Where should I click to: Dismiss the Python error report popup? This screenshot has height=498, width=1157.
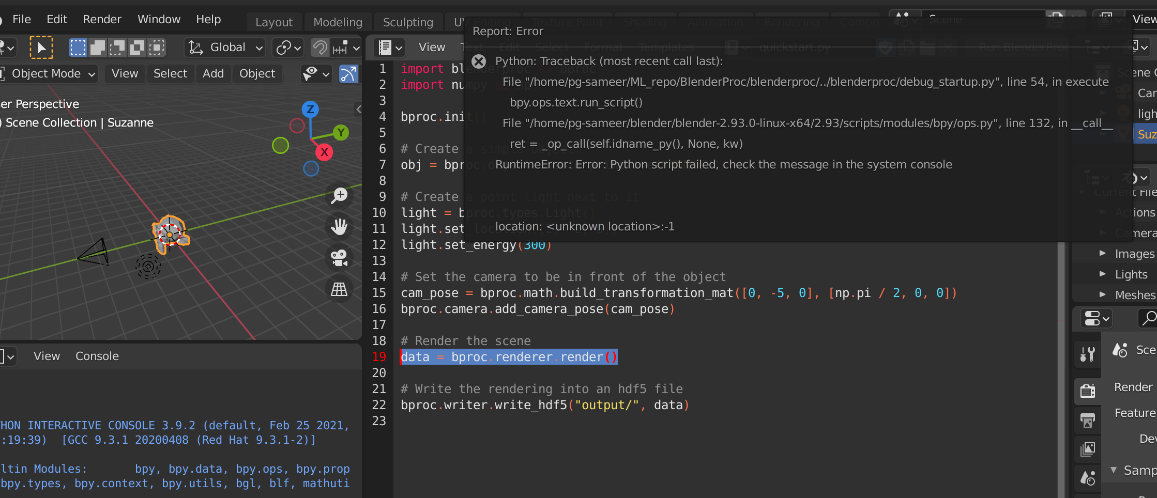[x=478, y=61]
